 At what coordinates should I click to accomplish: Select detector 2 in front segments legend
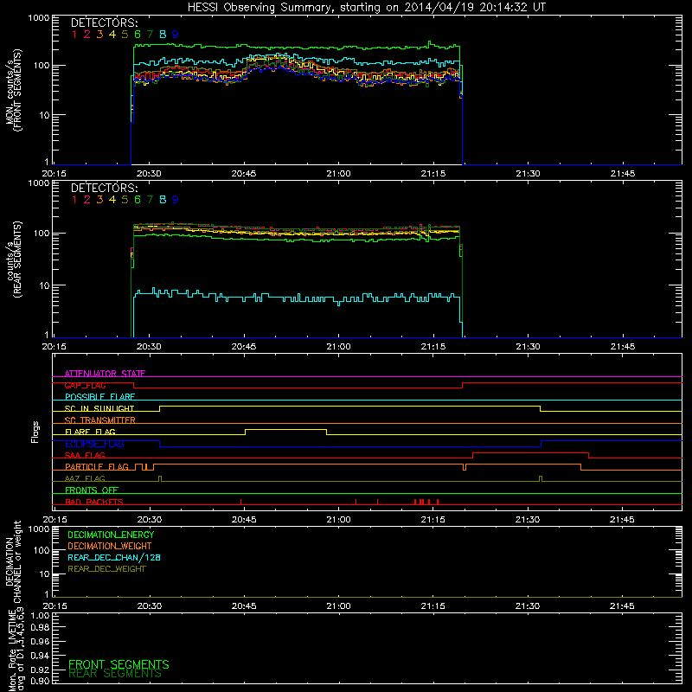tap(87, 34)
